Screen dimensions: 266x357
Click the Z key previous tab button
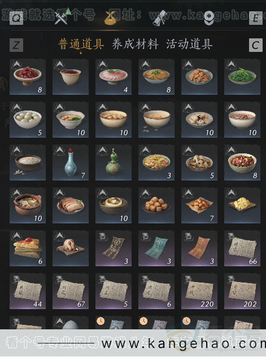(16, 45)
